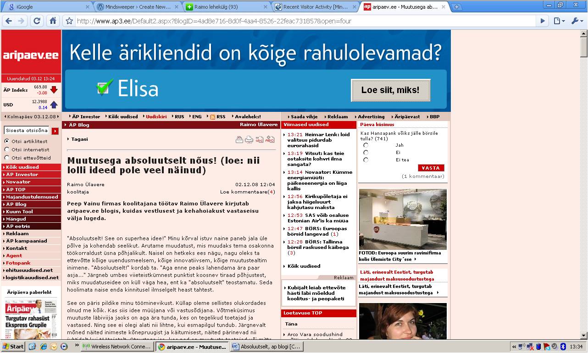Open SAS Estonian Air news link
The height and width of the screenshot is (353, 588).
click(318, 218)
